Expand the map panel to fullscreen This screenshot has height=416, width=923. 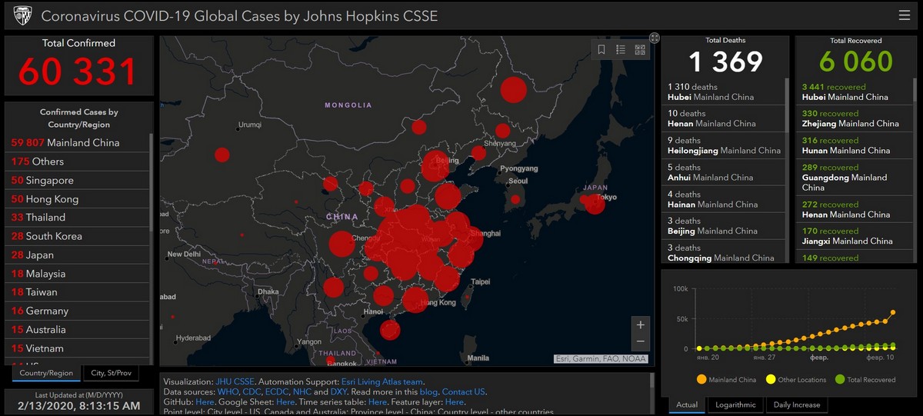point(655,37)
